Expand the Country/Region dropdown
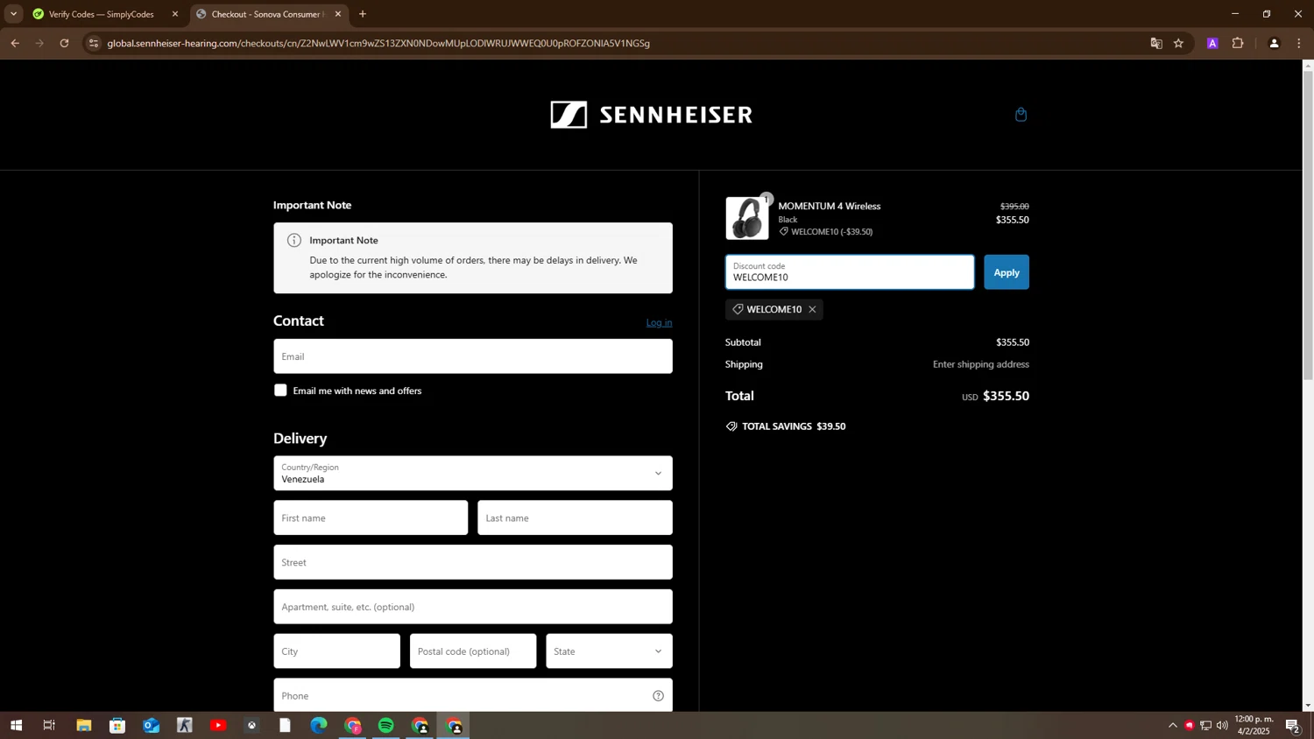Image resolution: width=1314 pixels, height=739 pixels. pyautogui.click(x=473, y=473)
